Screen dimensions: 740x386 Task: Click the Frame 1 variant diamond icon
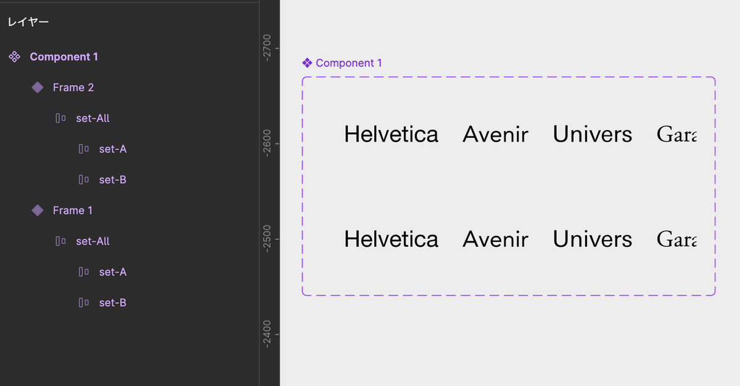38,211
